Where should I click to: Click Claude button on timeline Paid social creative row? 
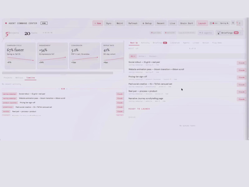click(x=120, y=107)
